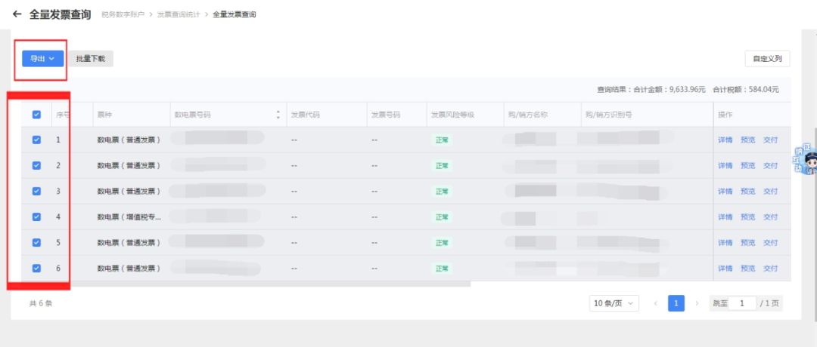This screenshot has width=817, height=347.
Task: Uncheck the checkbox for row 1
Action: [x=36, y=140]
